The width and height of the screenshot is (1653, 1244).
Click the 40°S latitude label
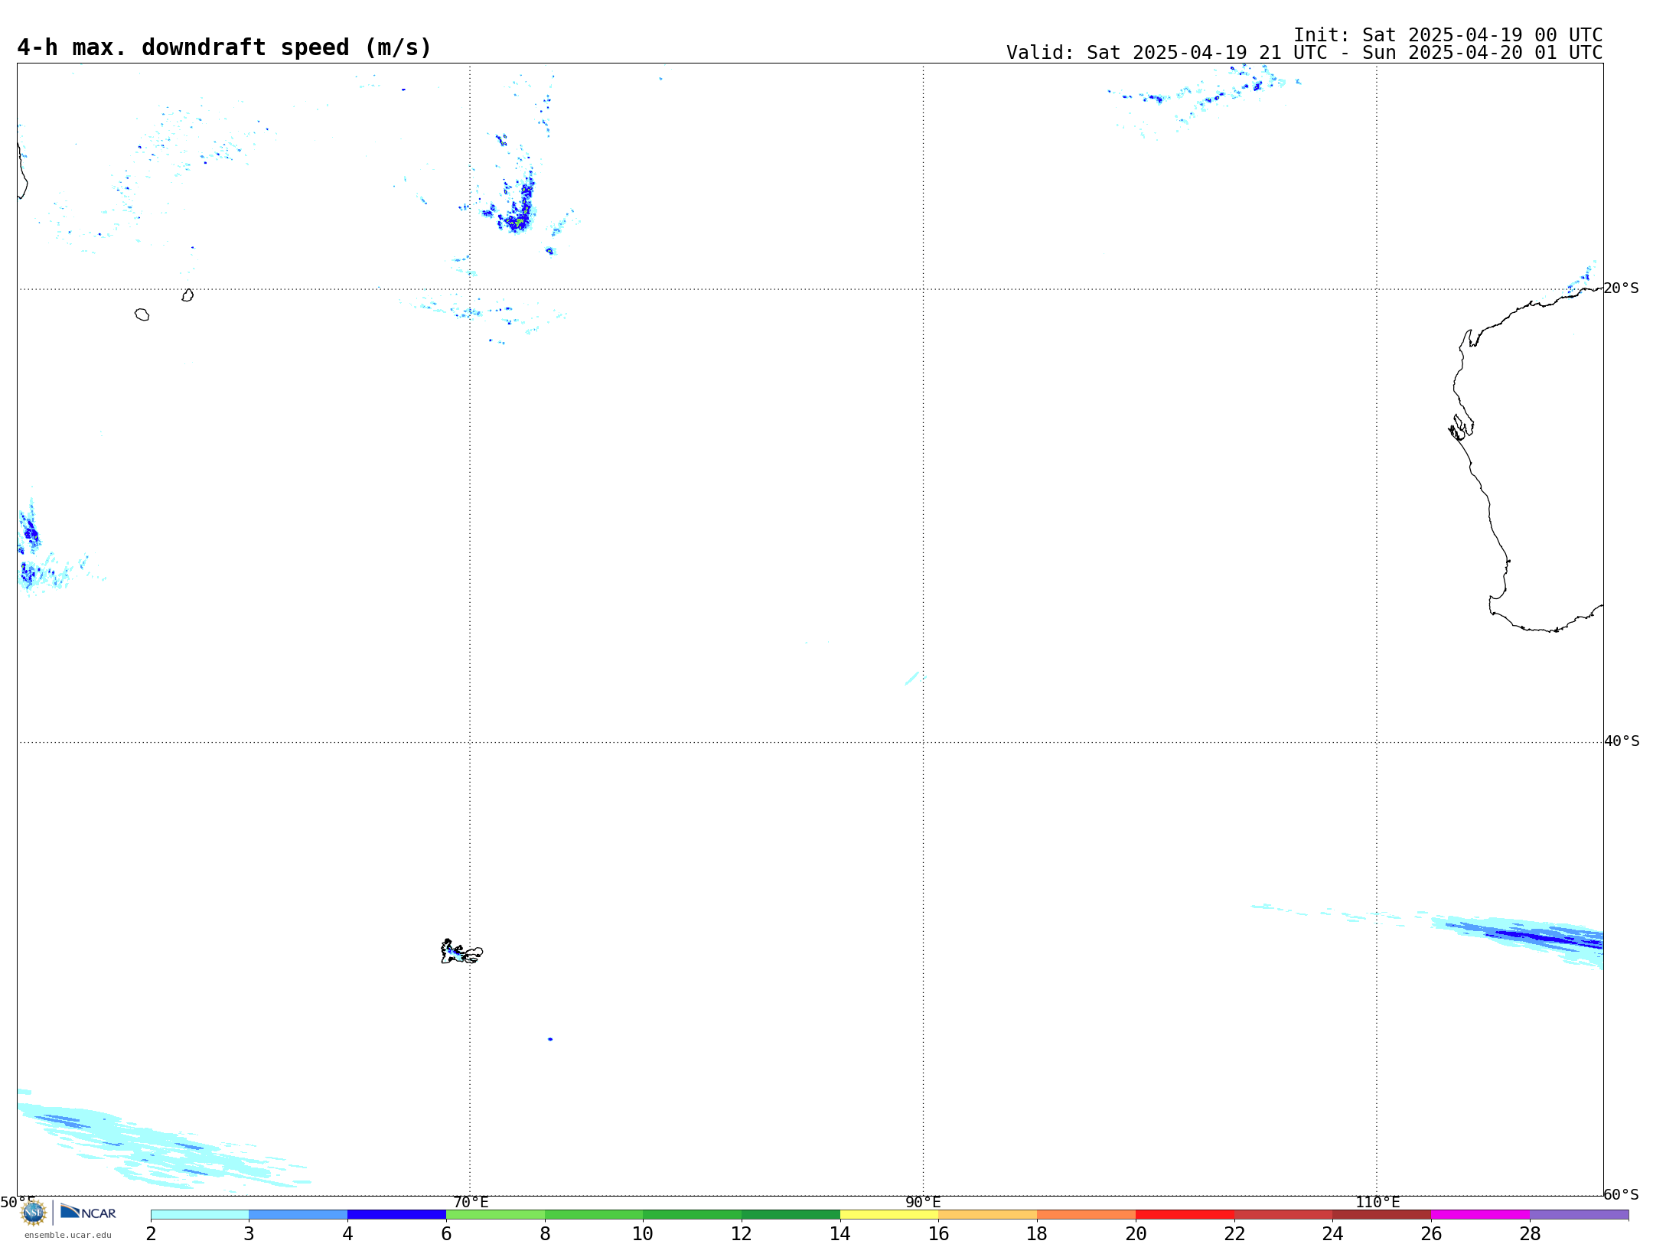click(x=1622, y=741)
